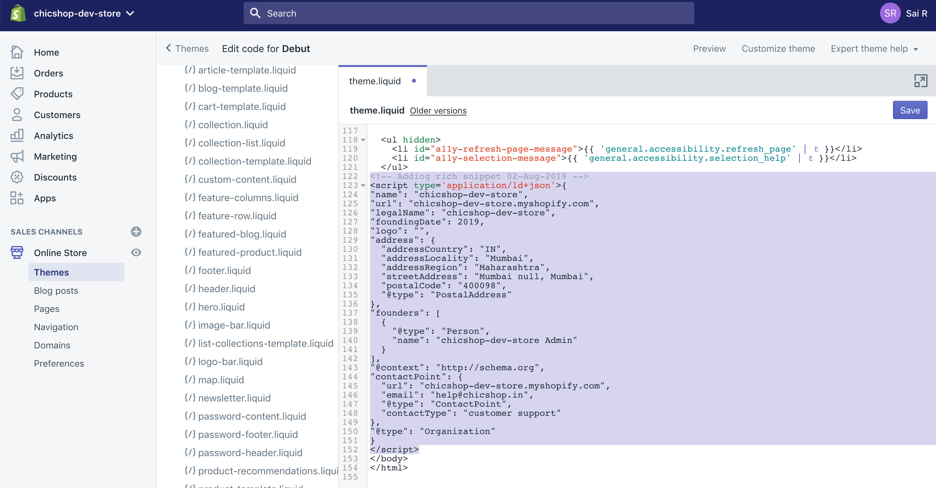Expand the Expert theme help dropdown
Viewport: 936px width, 488px height.
(874, 48)
